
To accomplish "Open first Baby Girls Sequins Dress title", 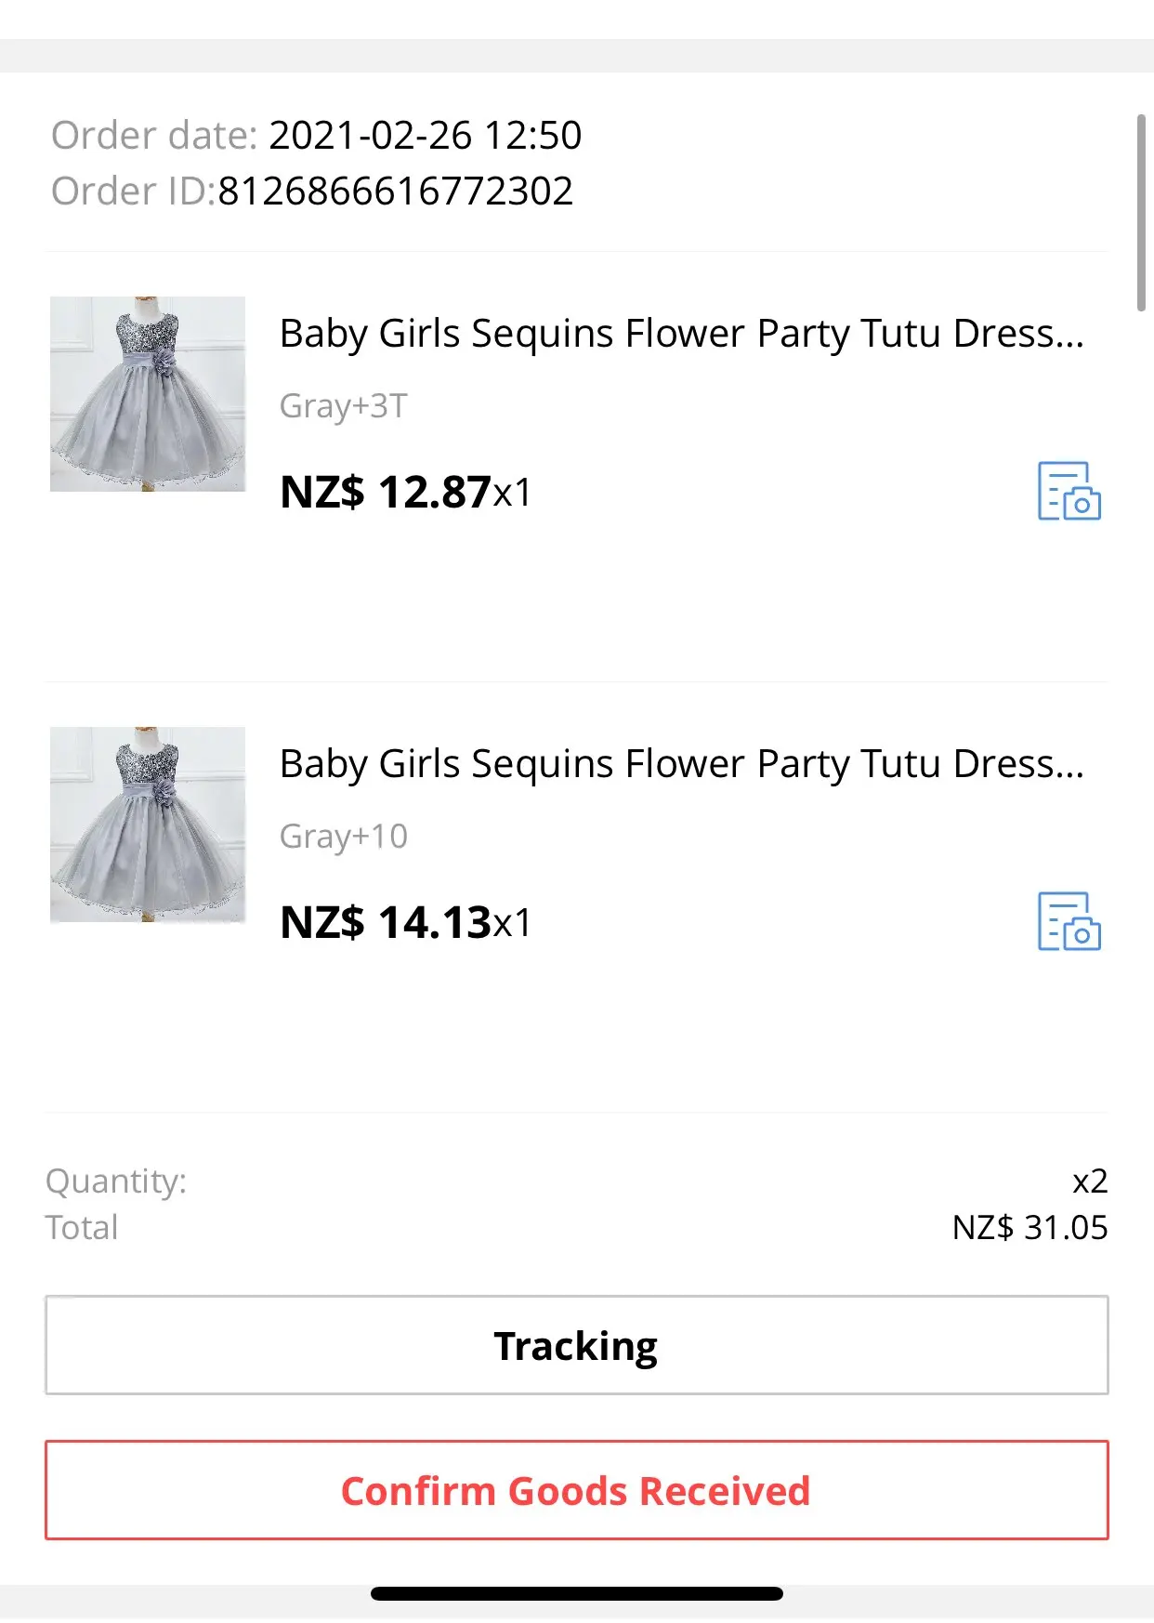I will (x=681, y=334).
